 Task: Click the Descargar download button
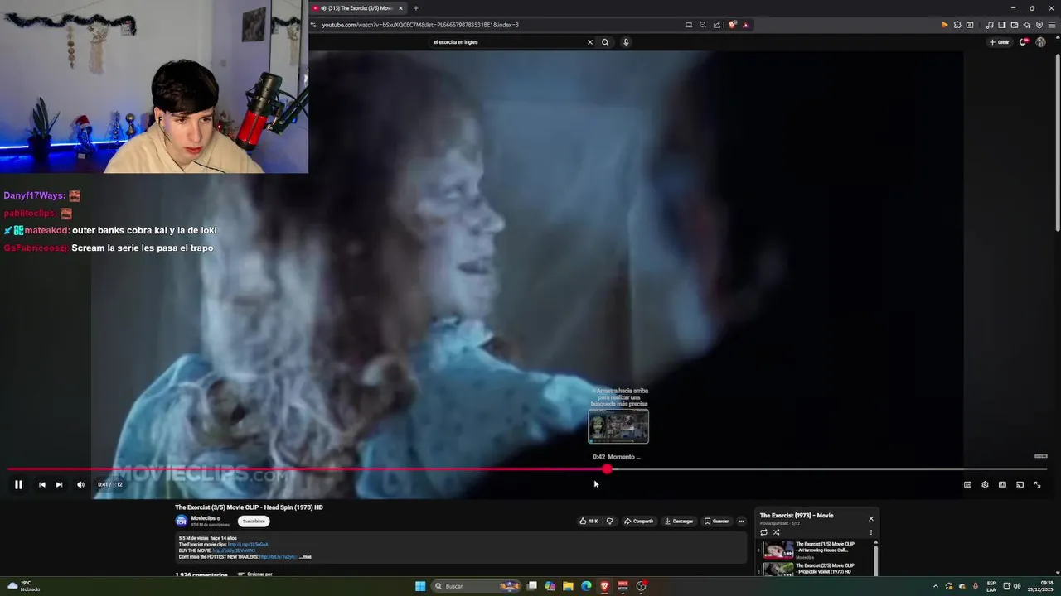point(679,521)
